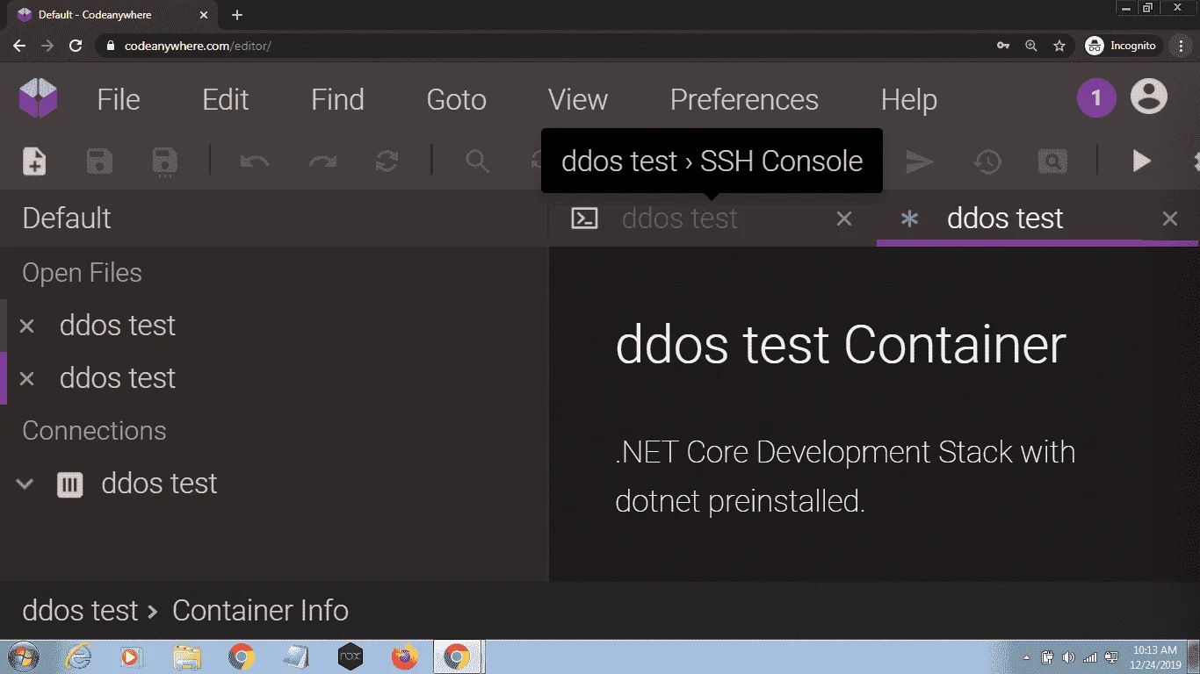Click the Open Files section header
The height and width of the screenshot is (674, 1200).
[x=82, y=273]
